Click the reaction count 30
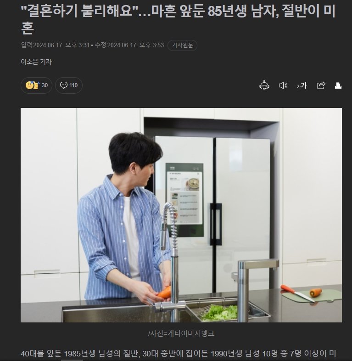The image size is (352, 361). pos(45,85)
